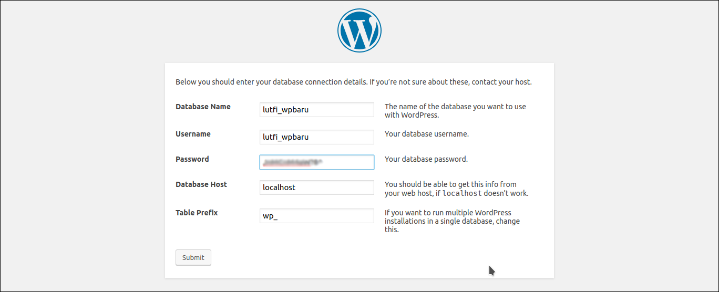Select the Password input field
Screen dimensions: 719x292
pos(317,162)
